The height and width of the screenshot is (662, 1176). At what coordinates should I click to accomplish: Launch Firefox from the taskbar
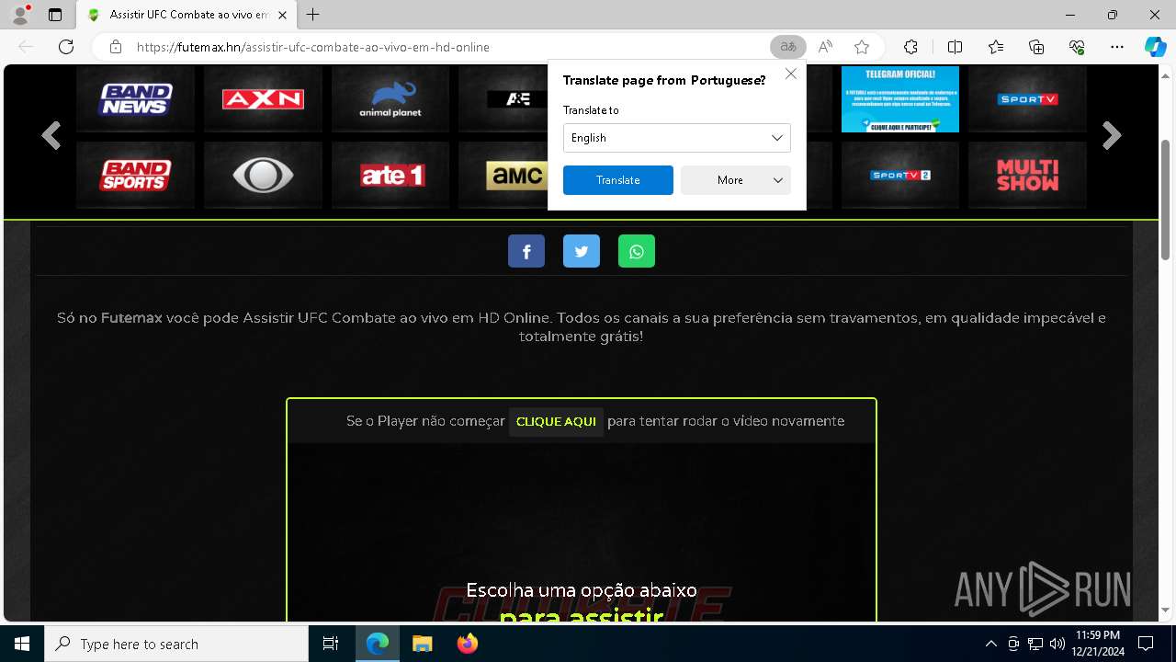[467, 644]
